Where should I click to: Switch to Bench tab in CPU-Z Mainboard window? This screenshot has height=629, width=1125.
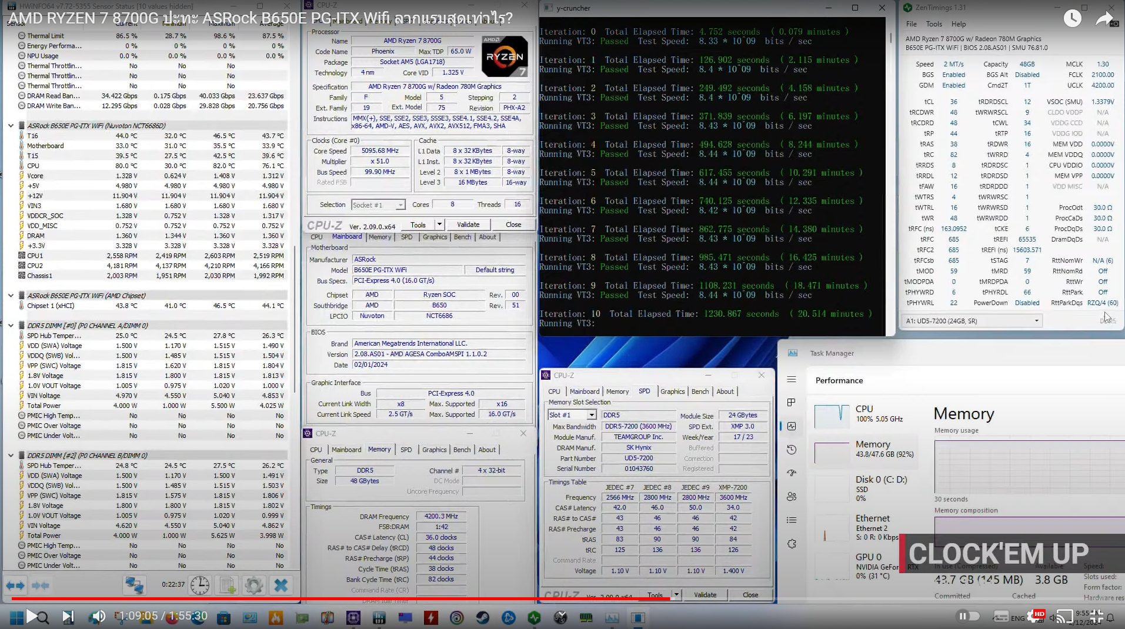click(x=462, y=237)
